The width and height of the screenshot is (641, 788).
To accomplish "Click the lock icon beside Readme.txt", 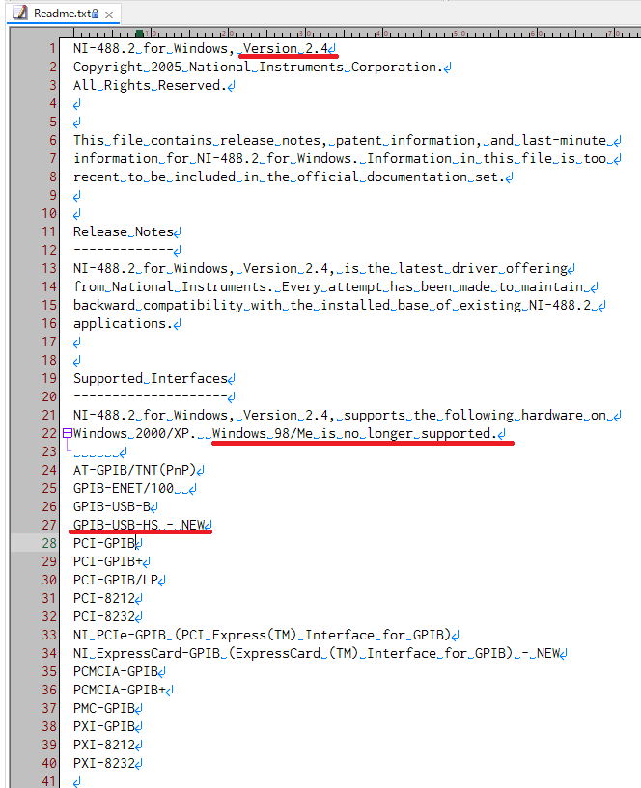I will (x=96, y=14).
